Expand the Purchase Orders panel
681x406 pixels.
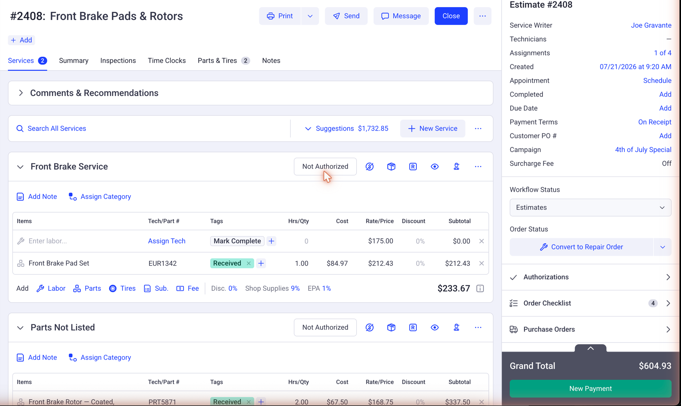[x=590, y=329]
